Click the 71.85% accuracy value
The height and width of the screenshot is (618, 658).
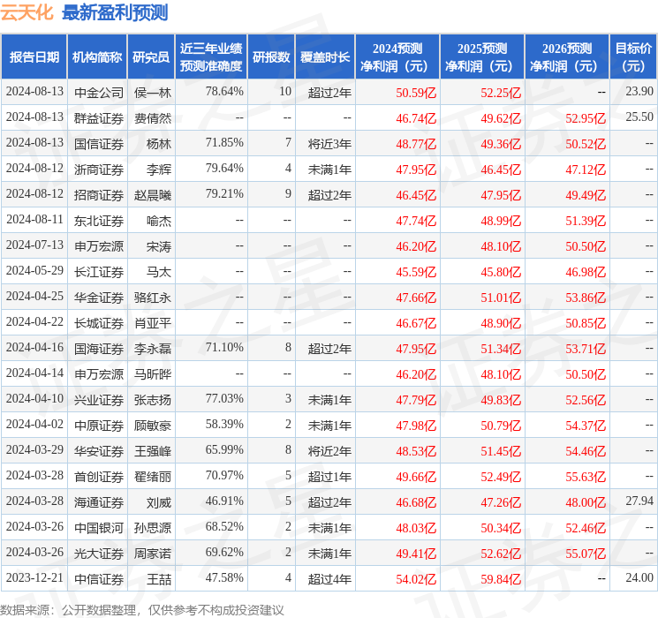tap(224, 143)
